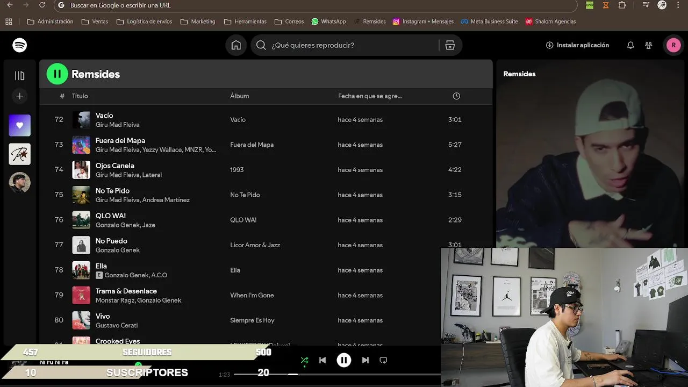The image size is (688, 387).
Task: Open Instagram Mensajes bookmark
Action: [423, 21]
